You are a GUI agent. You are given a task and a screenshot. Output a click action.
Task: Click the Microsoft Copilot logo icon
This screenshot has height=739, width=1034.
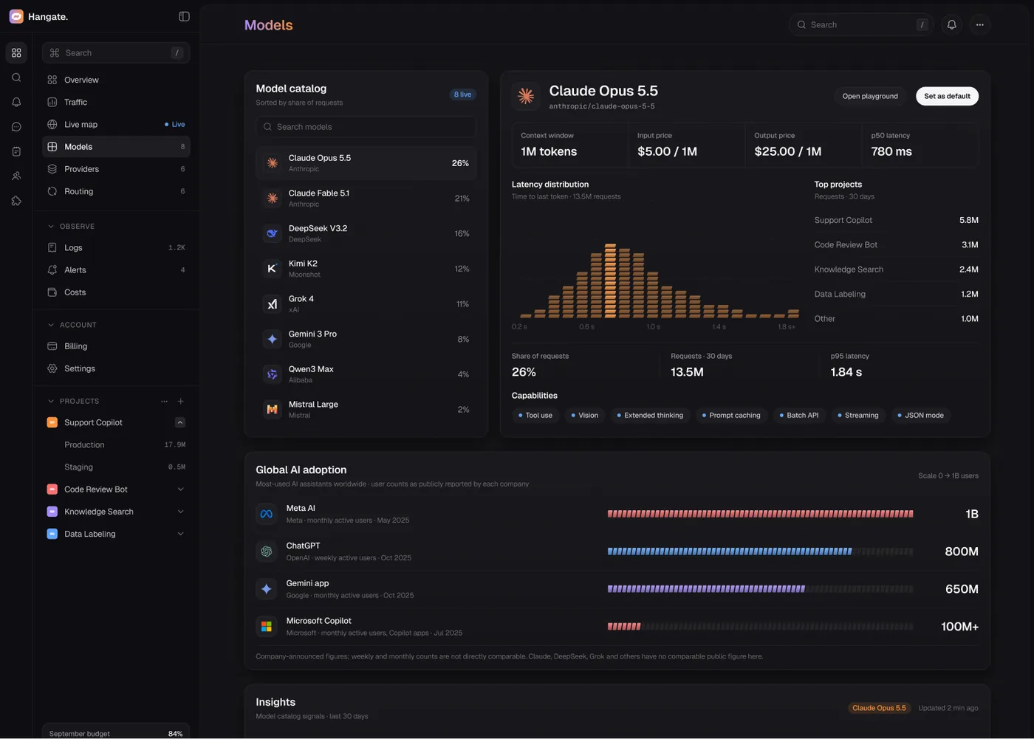[267, 627]
